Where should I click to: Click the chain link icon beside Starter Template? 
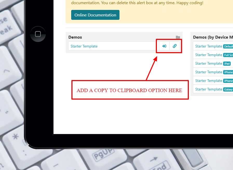(175, 46)
